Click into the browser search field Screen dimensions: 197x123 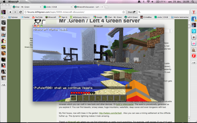(x=163, y=12)
